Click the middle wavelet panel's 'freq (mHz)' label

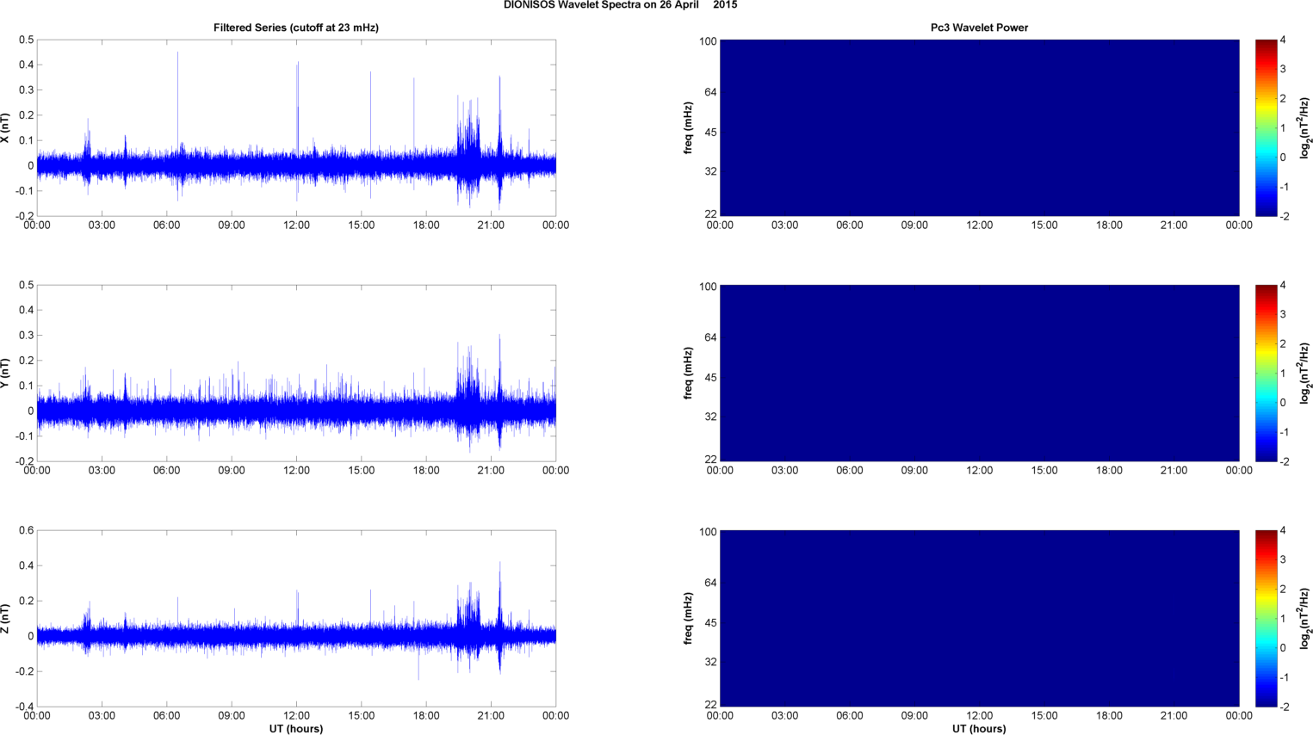[689, 374]
